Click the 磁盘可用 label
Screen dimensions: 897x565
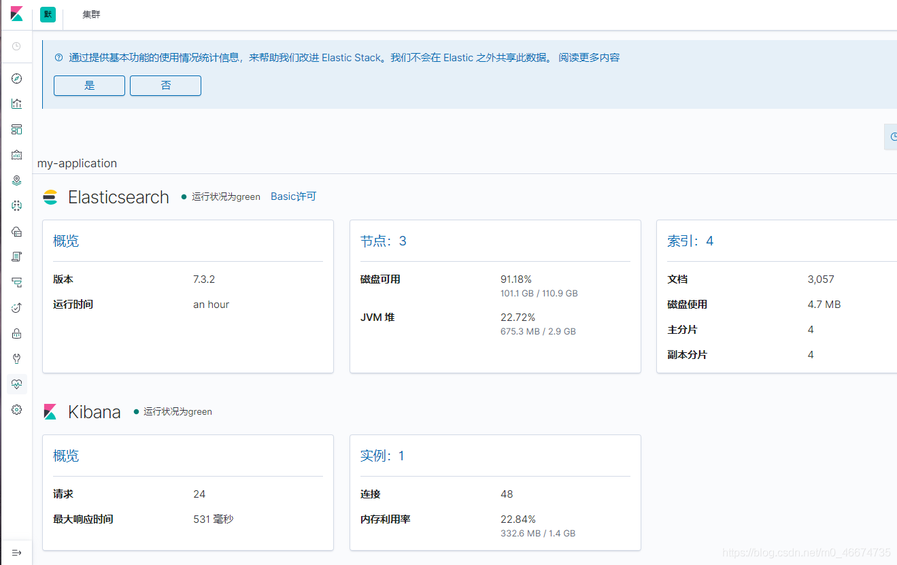point(380,279)
